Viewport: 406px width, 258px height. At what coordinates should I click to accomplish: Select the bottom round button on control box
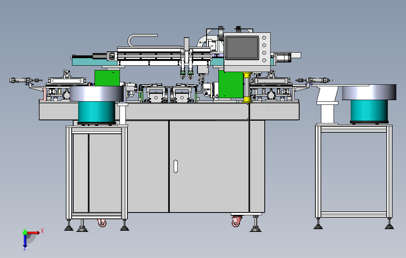click(x=264, y=60)
